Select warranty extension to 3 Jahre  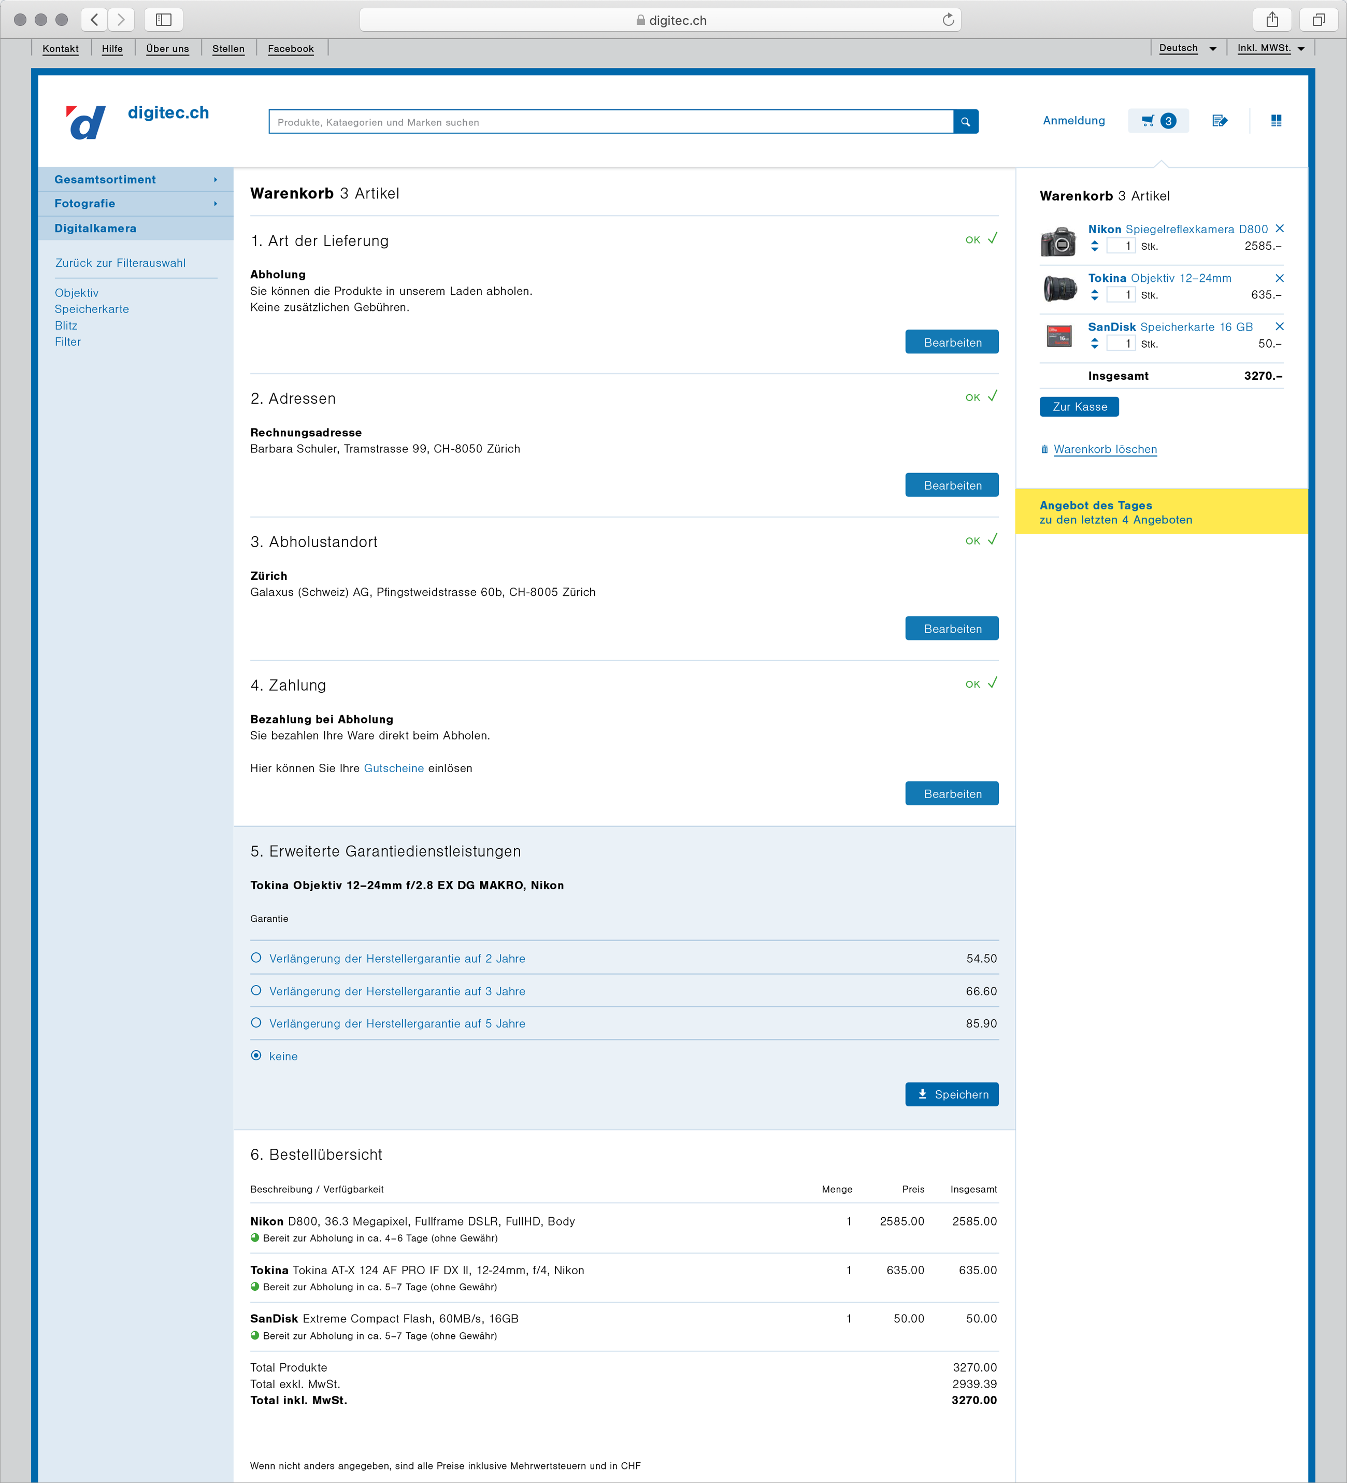click(x=256, y=991)
